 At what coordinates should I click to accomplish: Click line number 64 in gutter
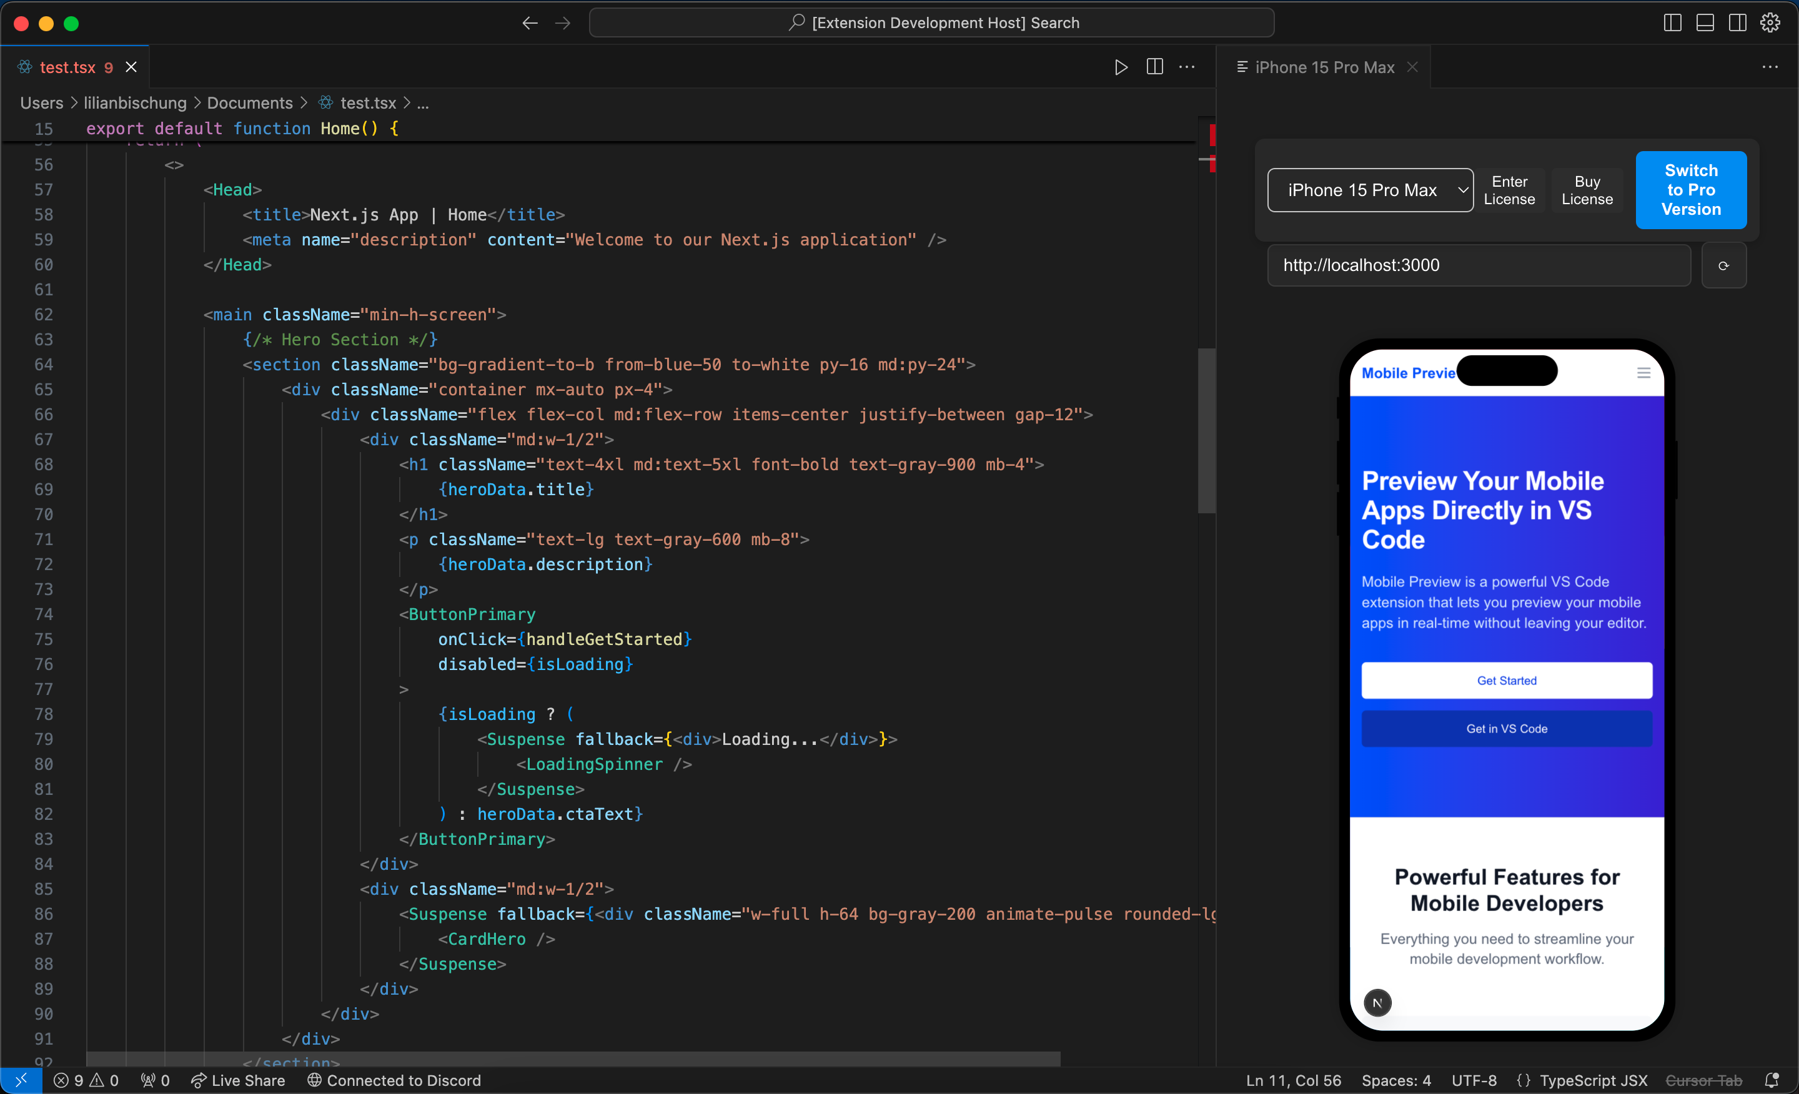(x=43, y=364)
